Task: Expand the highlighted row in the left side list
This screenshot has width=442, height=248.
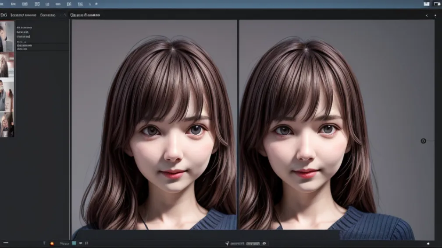Action: 24,45
